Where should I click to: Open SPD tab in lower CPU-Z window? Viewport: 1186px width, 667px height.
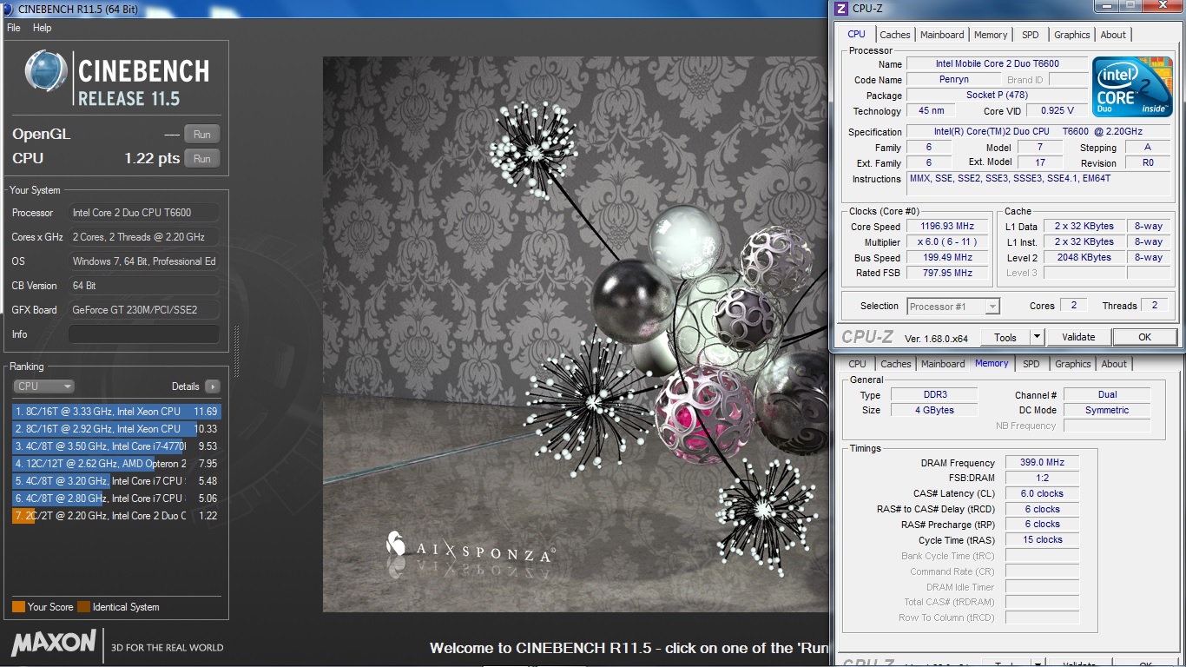[1031, 364]
